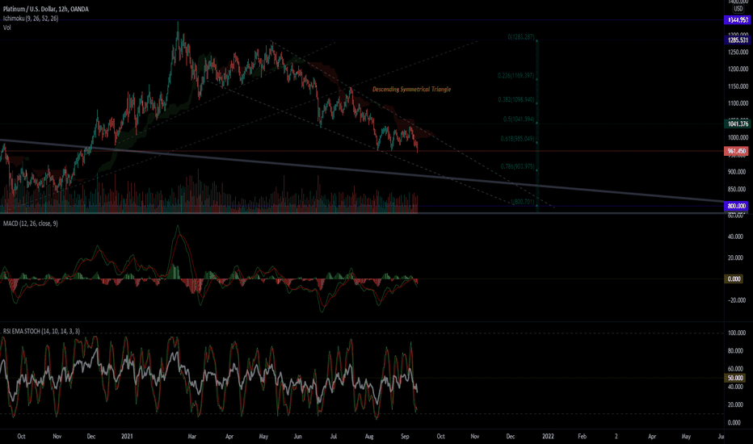
Task: Open the RSI EMA STOCH indicator legend
Action: pos(41,331)
